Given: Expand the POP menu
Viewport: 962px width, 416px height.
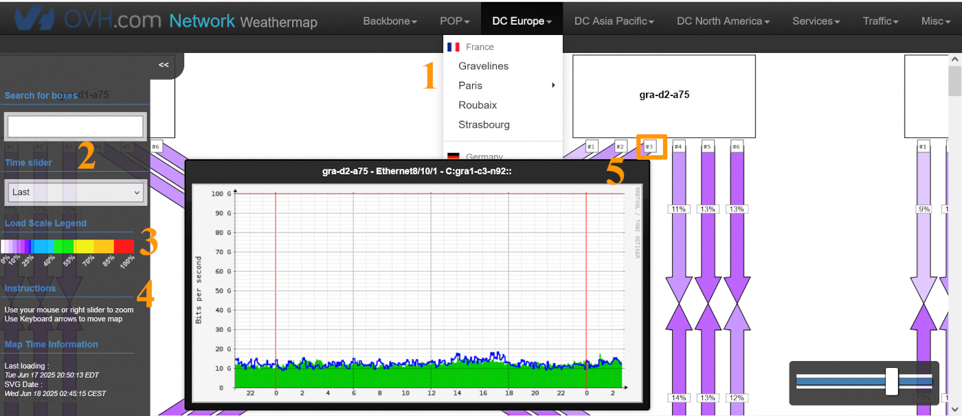Looking at the screenshot, I should tap(454, 21).
